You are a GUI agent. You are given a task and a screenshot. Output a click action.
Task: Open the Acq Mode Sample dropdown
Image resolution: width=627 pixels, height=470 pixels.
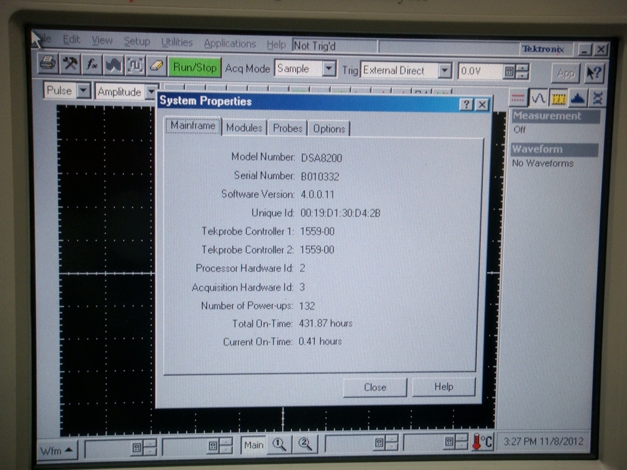[x=328, y=69]
